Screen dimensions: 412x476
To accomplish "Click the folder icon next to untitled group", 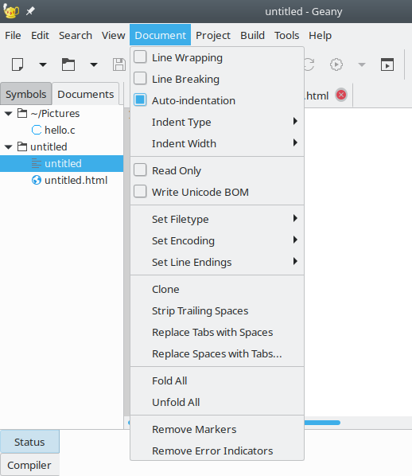I will (22, 146).
